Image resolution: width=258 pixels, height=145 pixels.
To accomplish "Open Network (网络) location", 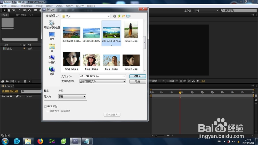I will pos(52,71).
